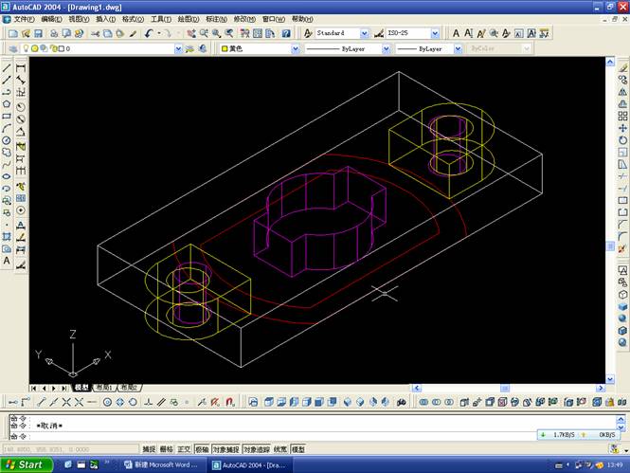Viewport: 630px width, 473px height.
Task: Switch to the 布局1 layout tab
Action: 102,388
